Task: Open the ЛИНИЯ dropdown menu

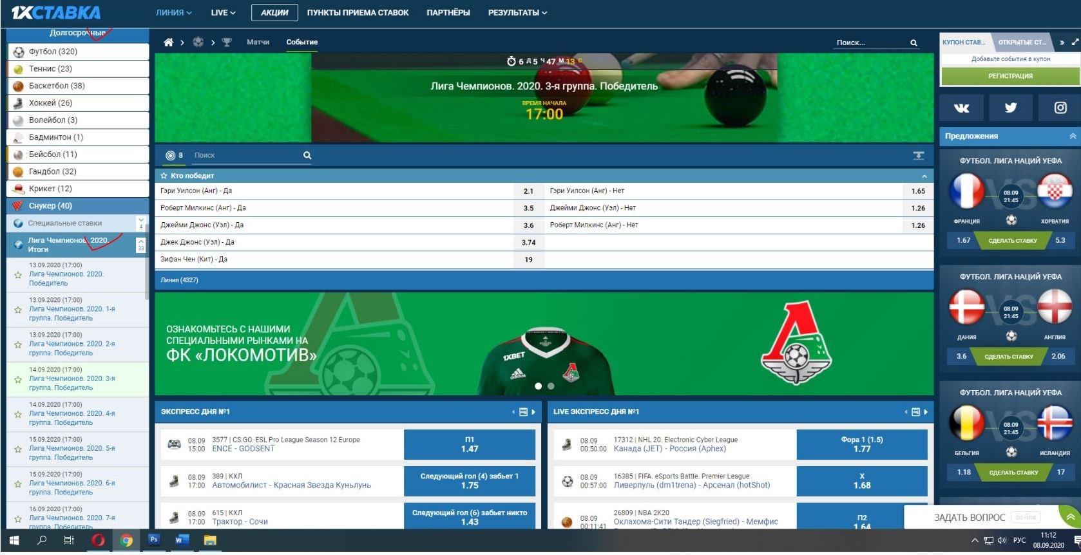Action: tap(173, 13)
